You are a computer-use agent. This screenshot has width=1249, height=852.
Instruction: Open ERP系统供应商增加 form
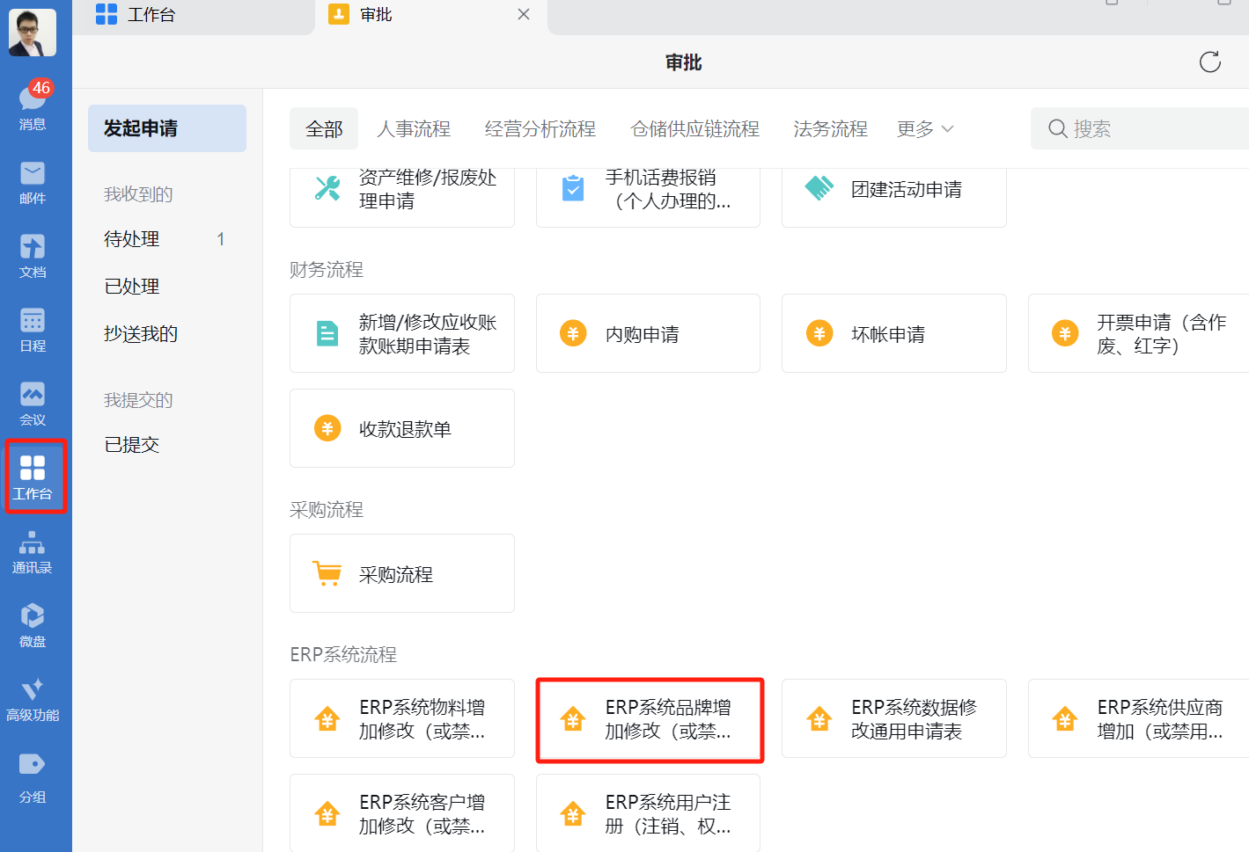[x=1139, y=718]
